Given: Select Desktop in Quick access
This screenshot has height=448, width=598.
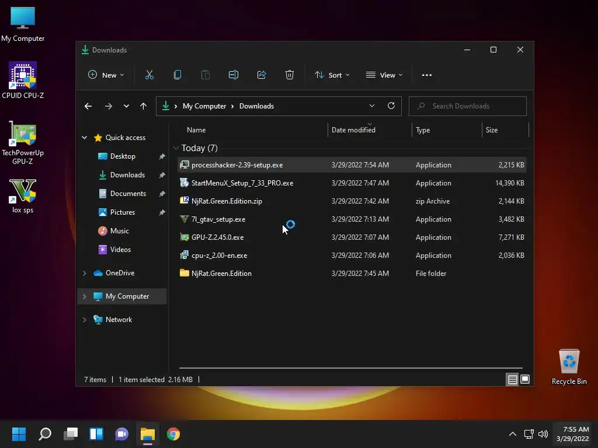Looking at the screenshot, I should pyautogui.click(x=123, y=156).
